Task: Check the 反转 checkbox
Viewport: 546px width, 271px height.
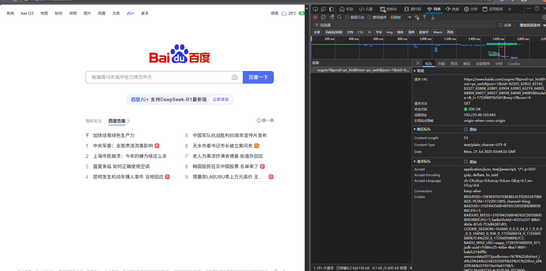Action: (501, 25)
